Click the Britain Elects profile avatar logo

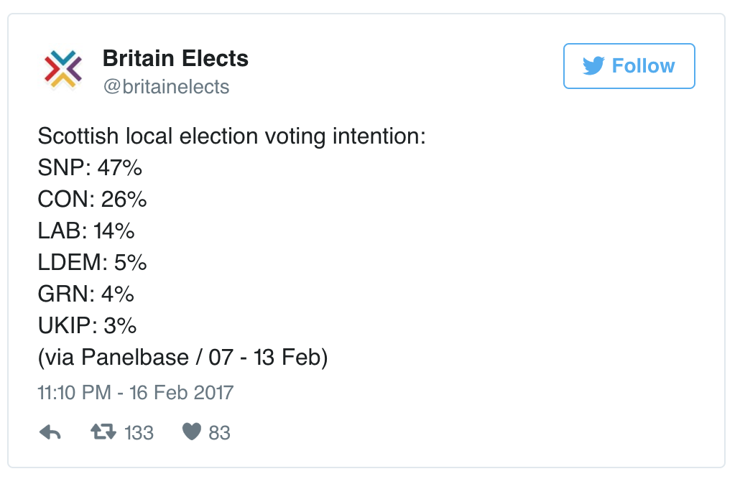point(63,70)
